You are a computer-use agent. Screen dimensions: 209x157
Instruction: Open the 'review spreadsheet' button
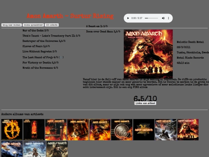33,25
